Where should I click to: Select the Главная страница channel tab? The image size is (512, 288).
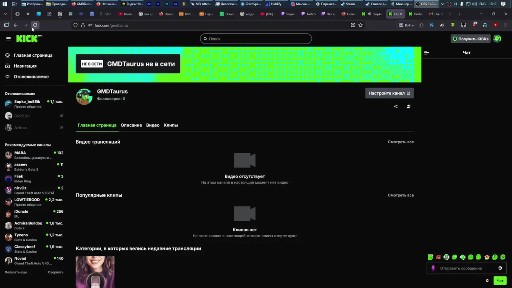click(x=97, y=125)
